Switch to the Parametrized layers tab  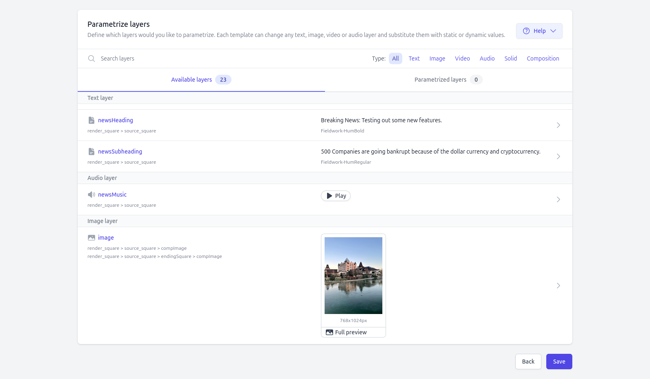pos(448,80)
